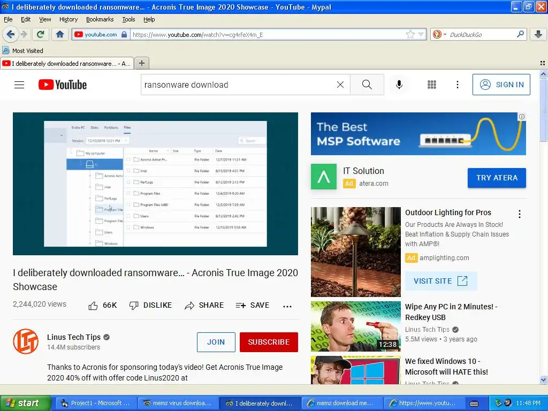
Task: Click SAVE to playlist button
Action: [x=253, y=306]
